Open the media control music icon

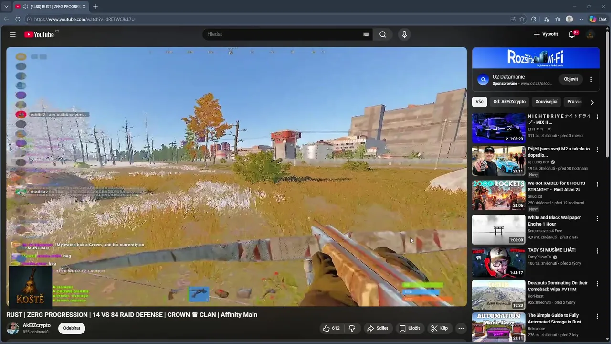point(547,19)
